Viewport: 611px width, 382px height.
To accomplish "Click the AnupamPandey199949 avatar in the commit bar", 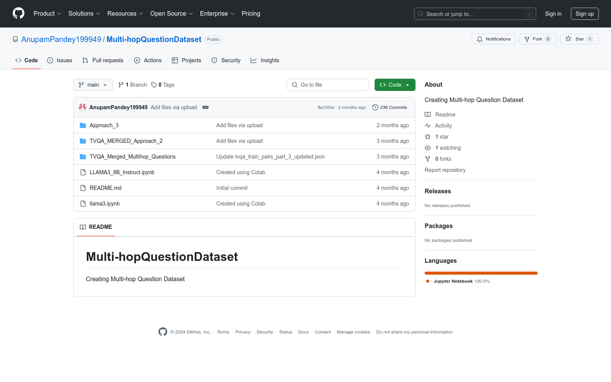I will click(82, 107).
